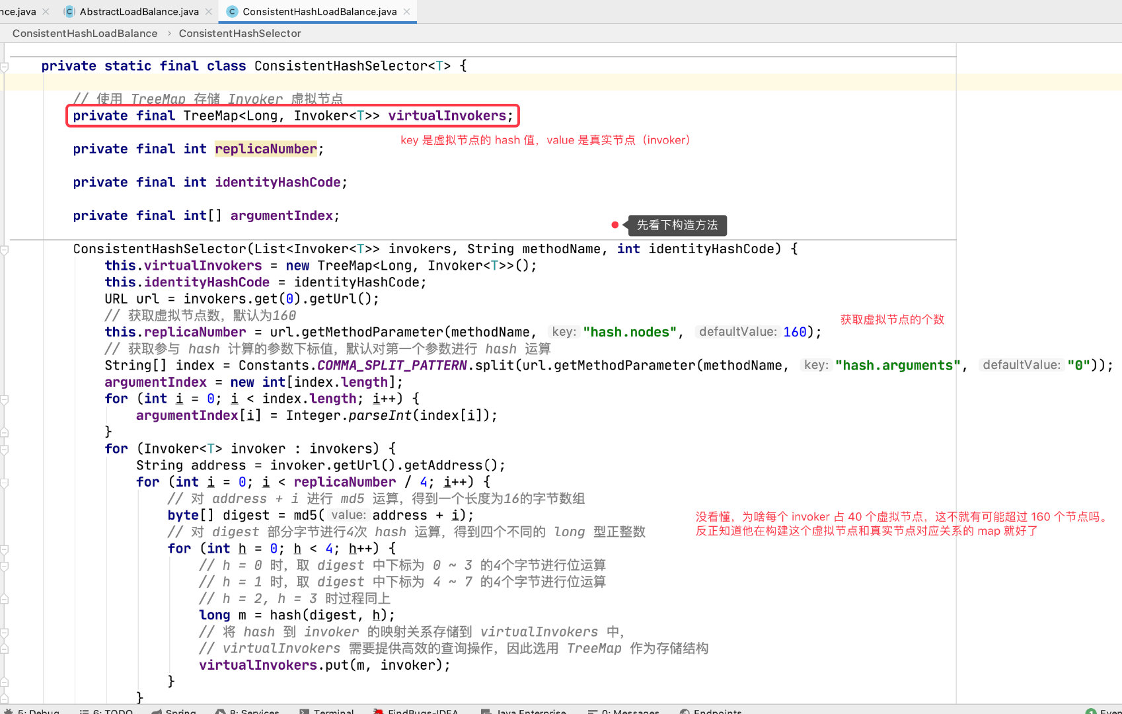Screen dimensions: 1122x714
Task: Click the constructor name ConsistentHashSelector(List<Invoker
Action: 159,249
